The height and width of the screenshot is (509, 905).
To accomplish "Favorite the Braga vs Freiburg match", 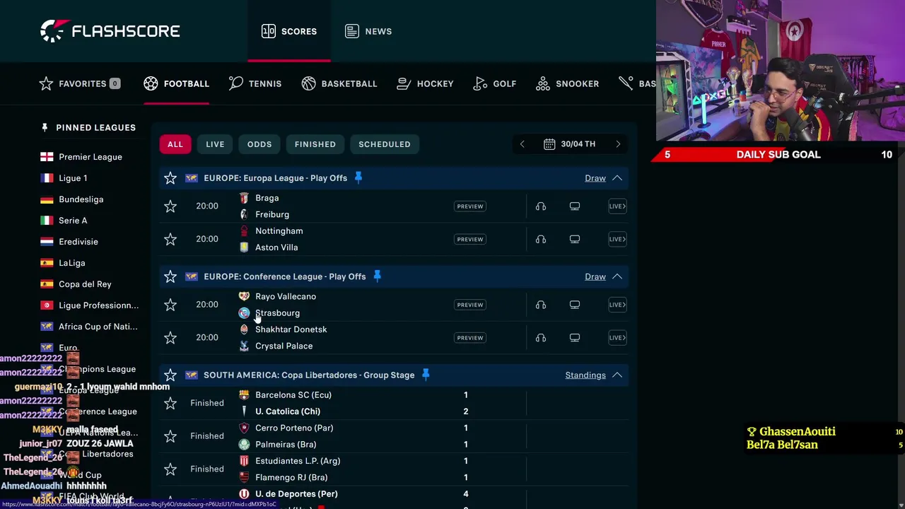I will 170,206.
